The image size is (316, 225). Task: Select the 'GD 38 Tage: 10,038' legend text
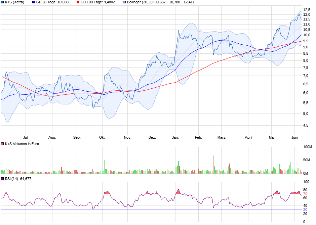point(52,2)
